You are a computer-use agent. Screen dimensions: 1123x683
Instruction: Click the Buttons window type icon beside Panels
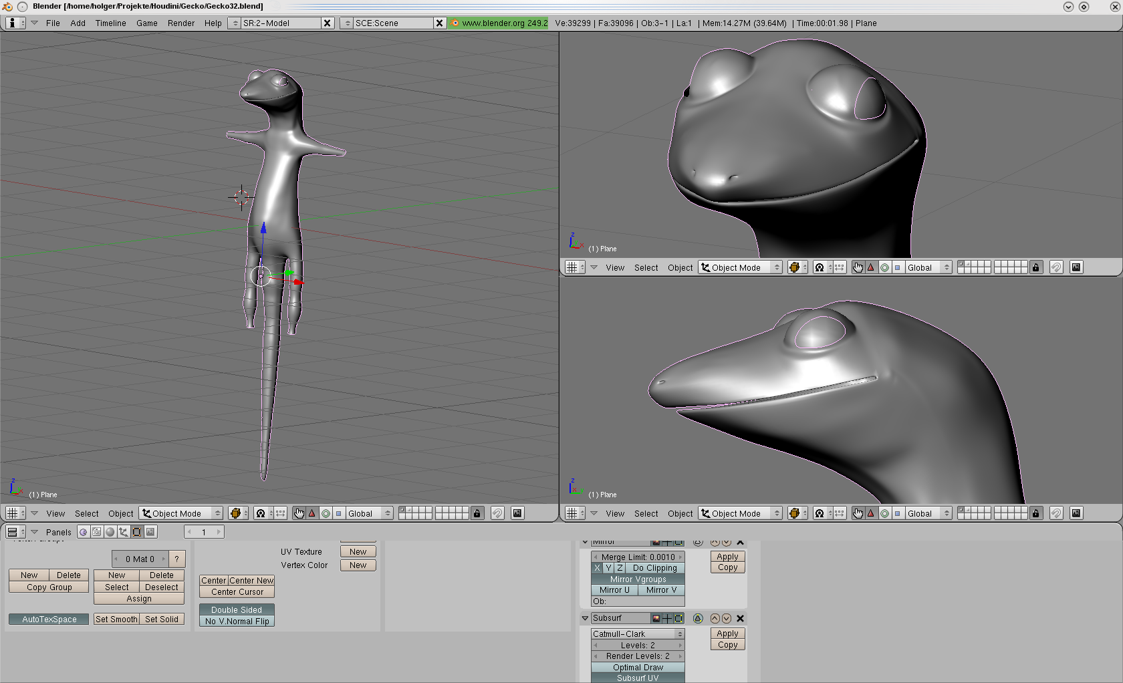pos(15,532)
